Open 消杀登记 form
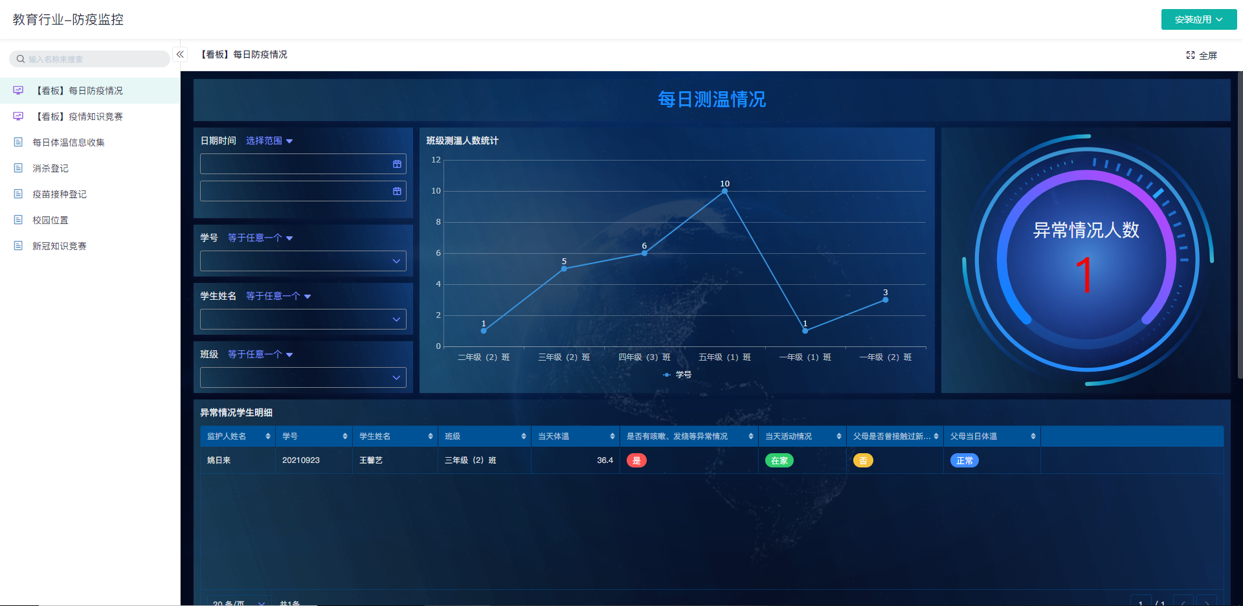The width and height of the screenshot is (1243, 606). pyautogui.click(x=90, y=168)
